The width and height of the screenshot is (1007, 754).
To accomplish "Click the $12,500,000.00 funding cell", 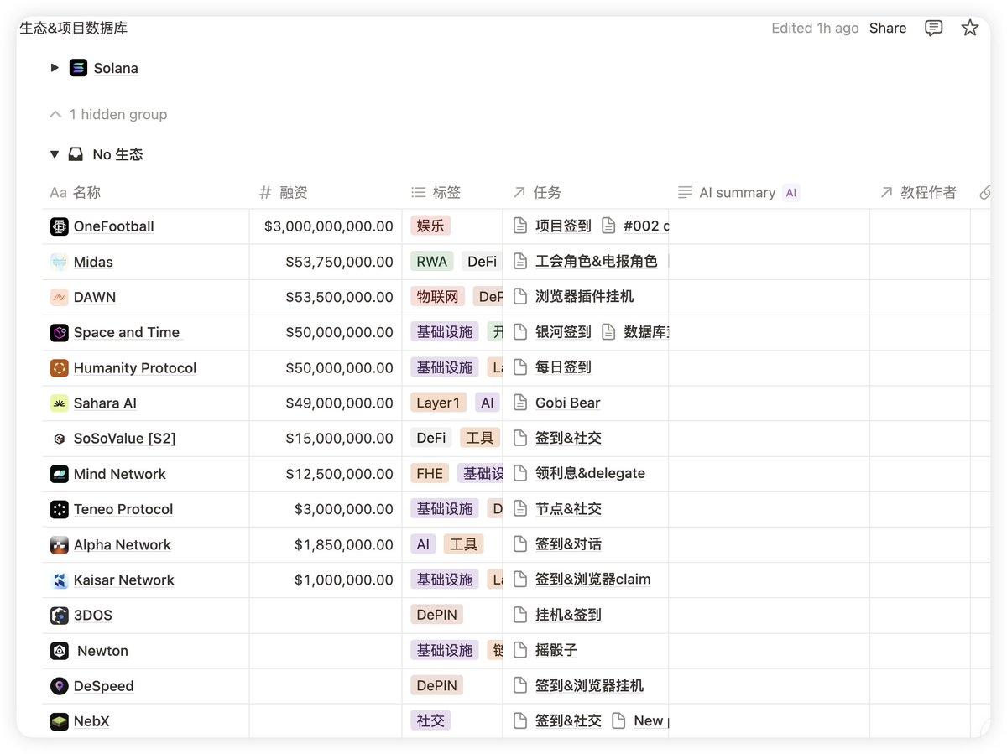I will pyautogui.click(x=326, y=474).
